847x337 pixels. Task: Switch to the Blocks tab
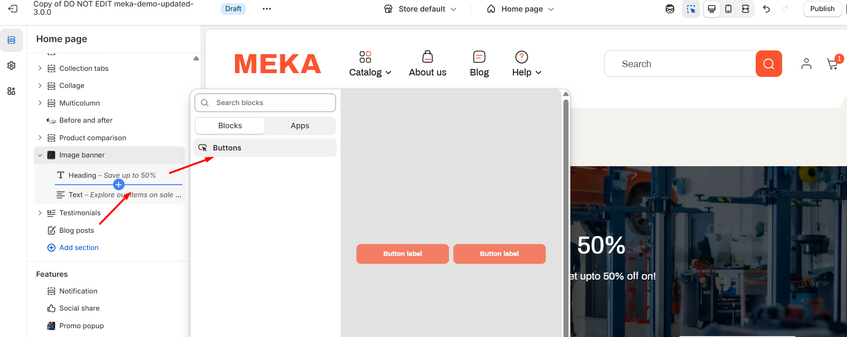pyautogui.click(x=230, y=125)
